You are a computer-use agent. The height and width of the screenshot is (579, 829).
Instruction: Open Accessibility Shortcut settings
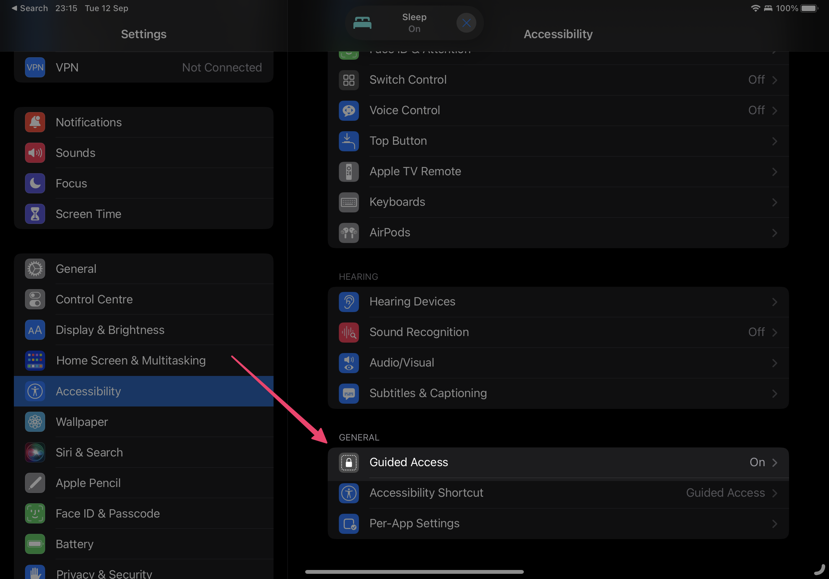tap(558, 493)
